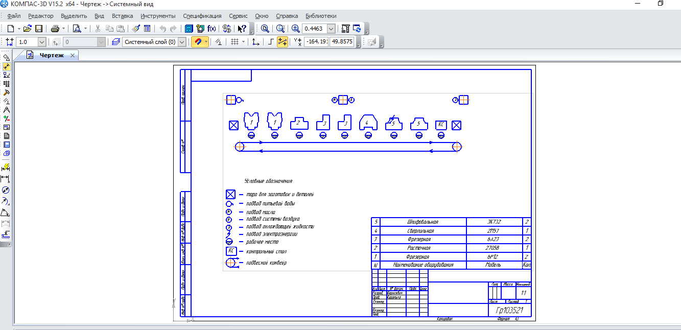Close the Чертеж tab
The height and width of the screenshot is (330, 681).
(73, 55)
